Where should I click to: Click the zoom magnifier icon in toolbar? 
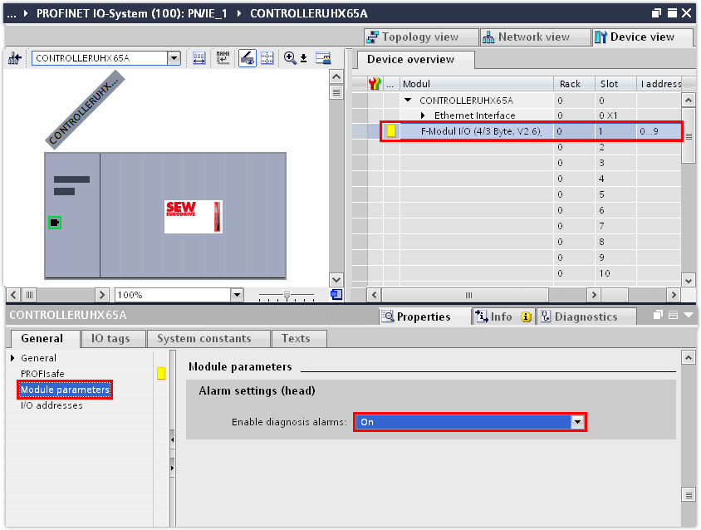tap(290, 58)
